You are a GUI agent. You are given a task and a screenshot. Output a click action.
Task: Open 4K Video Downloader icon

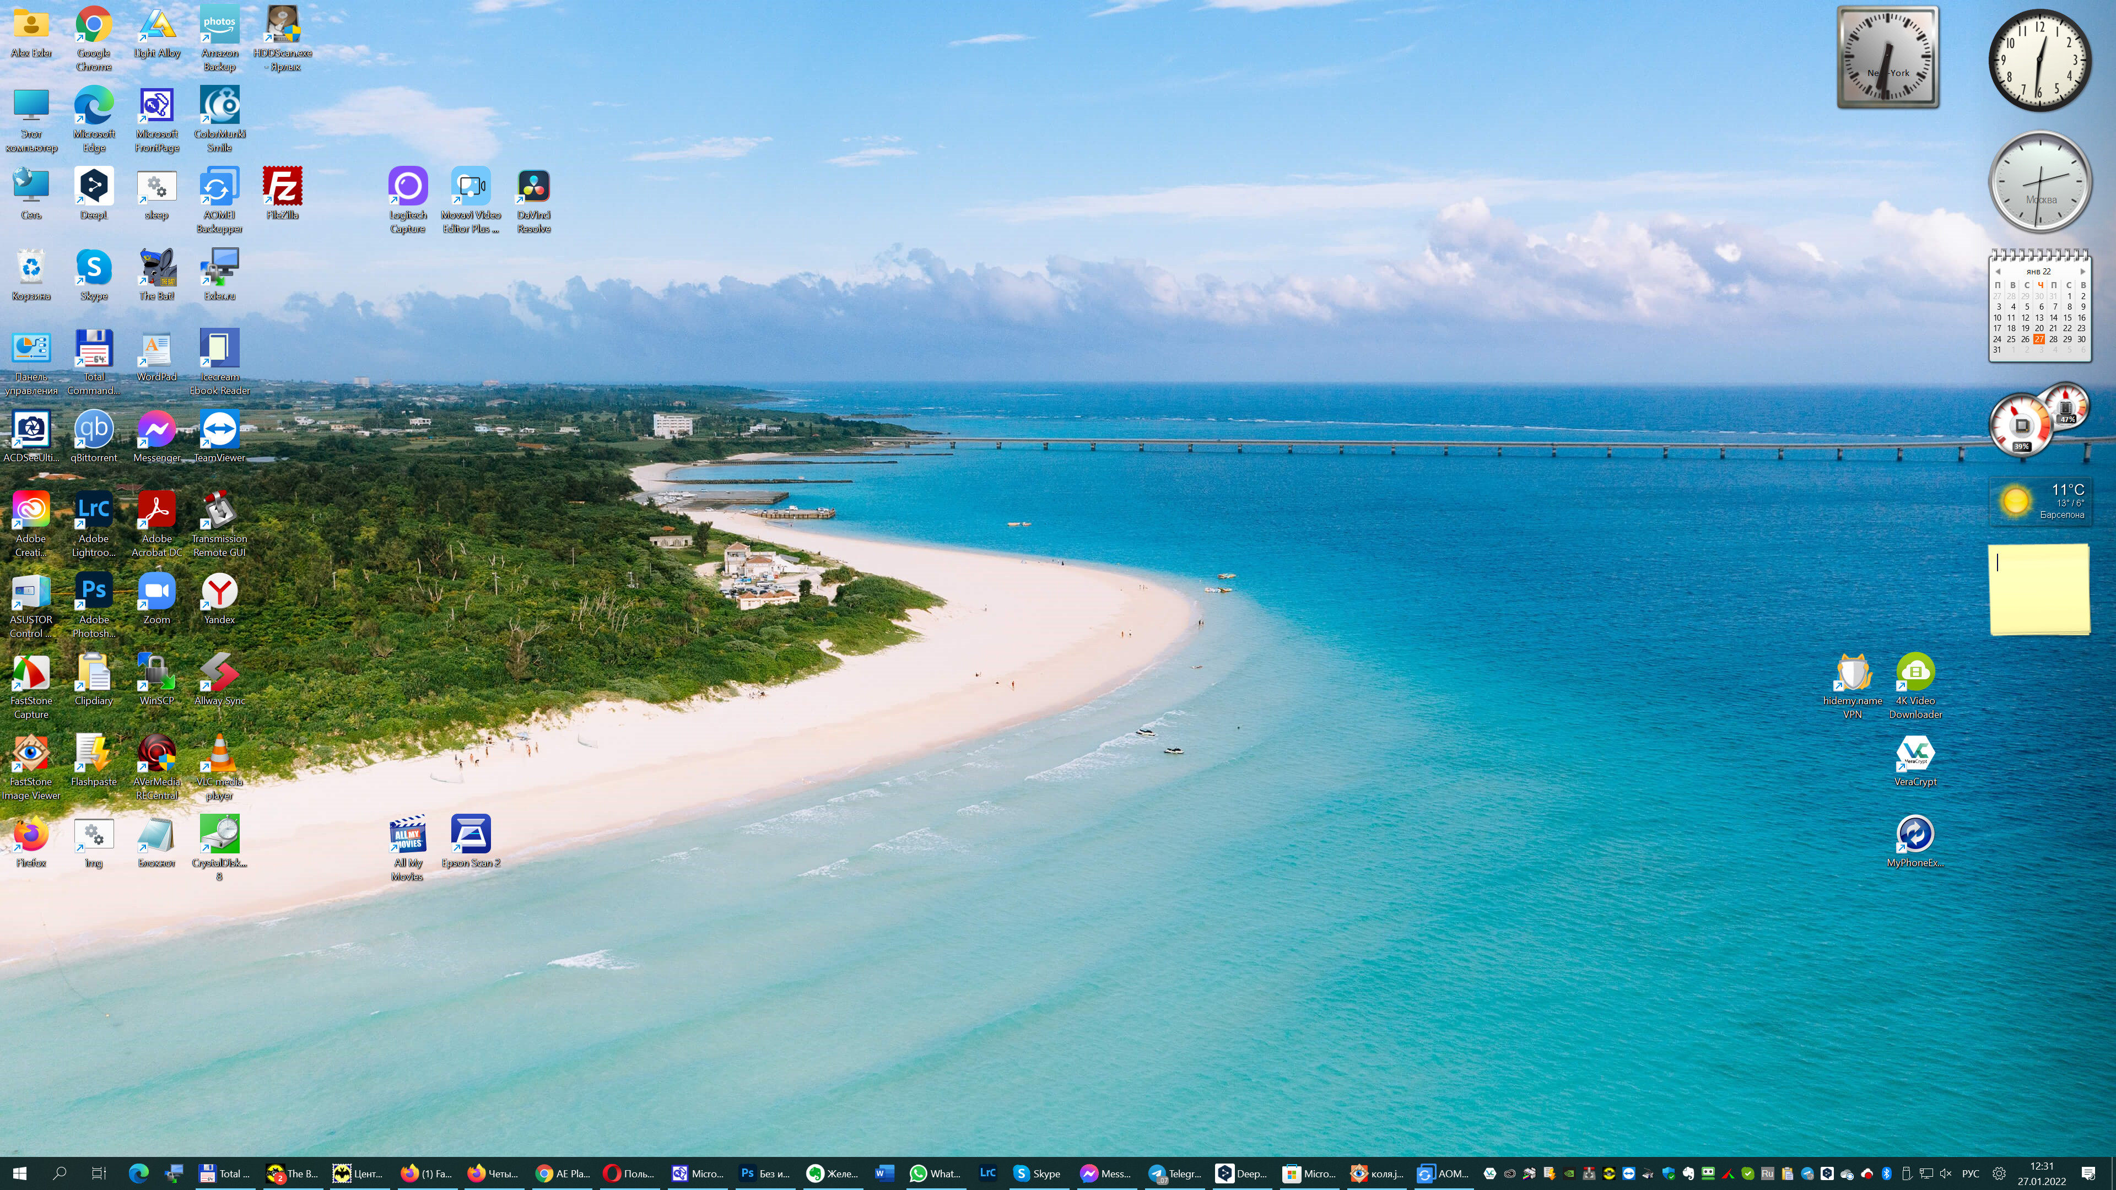(1915, 673)
